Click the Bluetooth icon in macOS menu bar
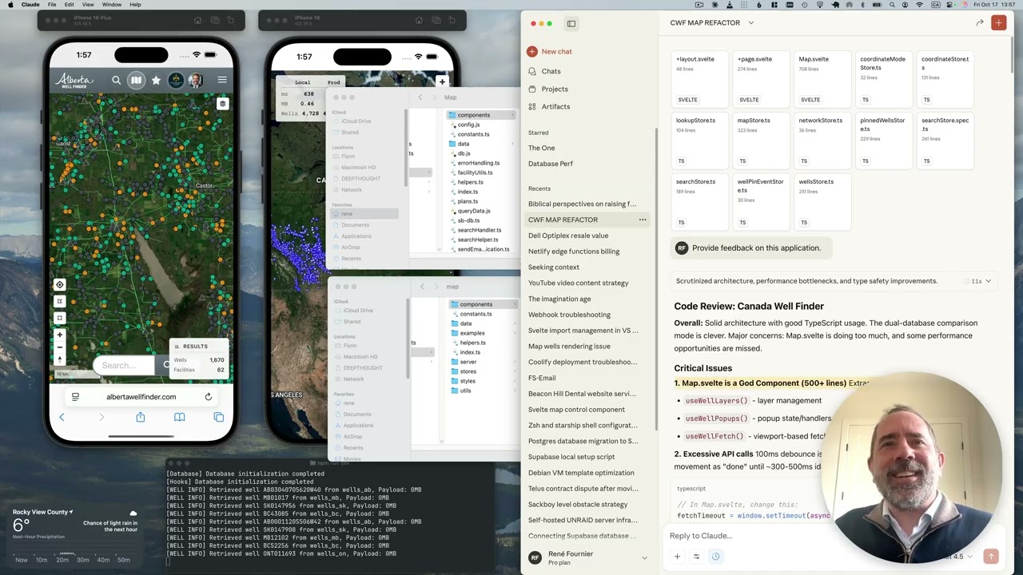 (862, 5)
